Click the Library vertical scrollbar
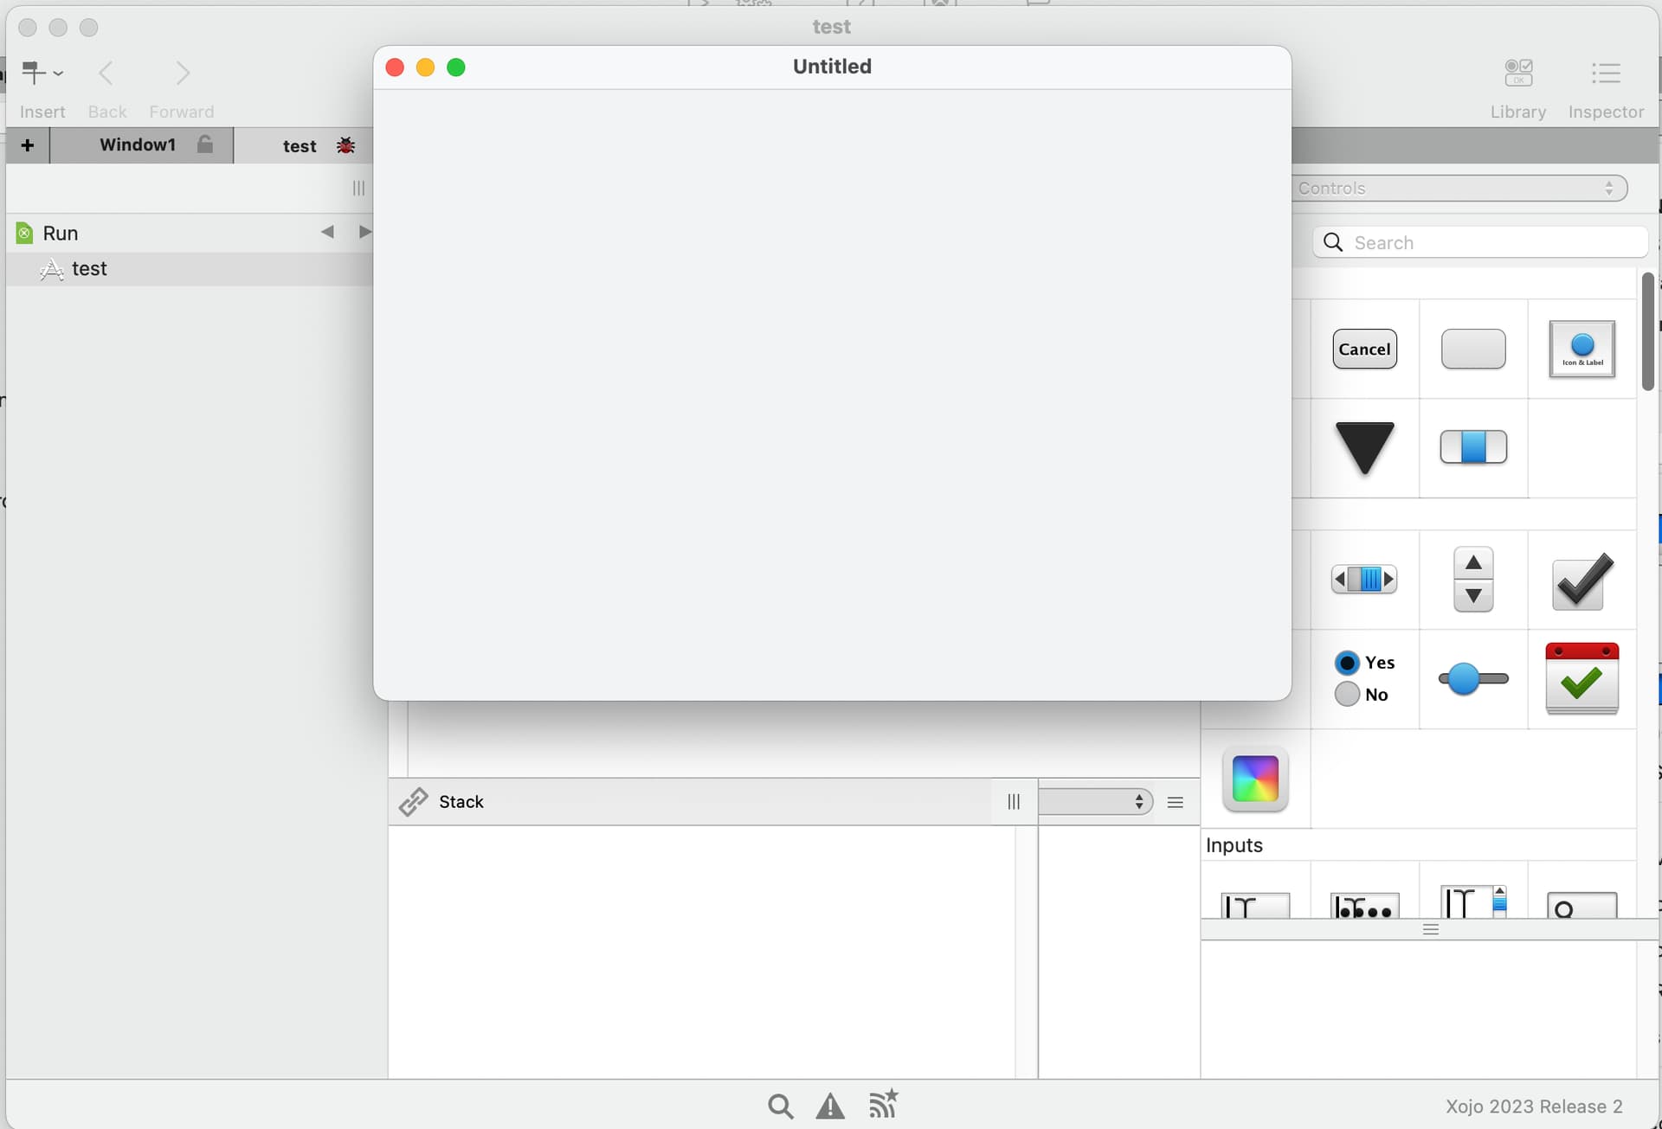Image resolution: width=1662 pixels, height=1129 pixels. (1648, 331)
